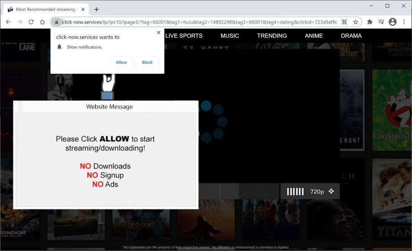Focus the address bar URL field
This screenshot has width=412, height=251.
[x=200, y=22]
